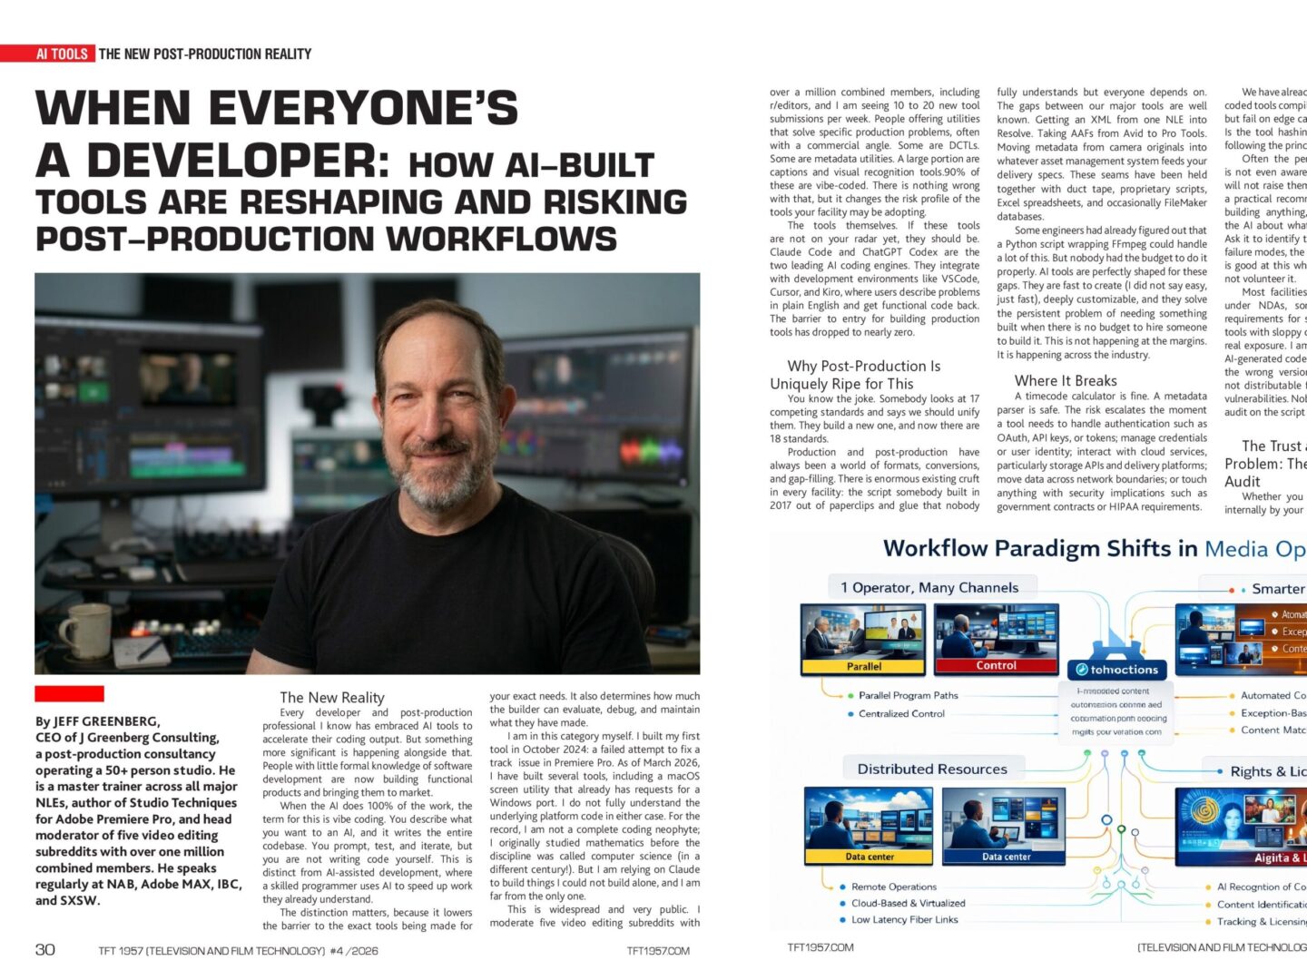Select 'Remote Operations' bullet
This screenshot has height=980, width=1307.
pyautogui.click(x=894, y=887)
